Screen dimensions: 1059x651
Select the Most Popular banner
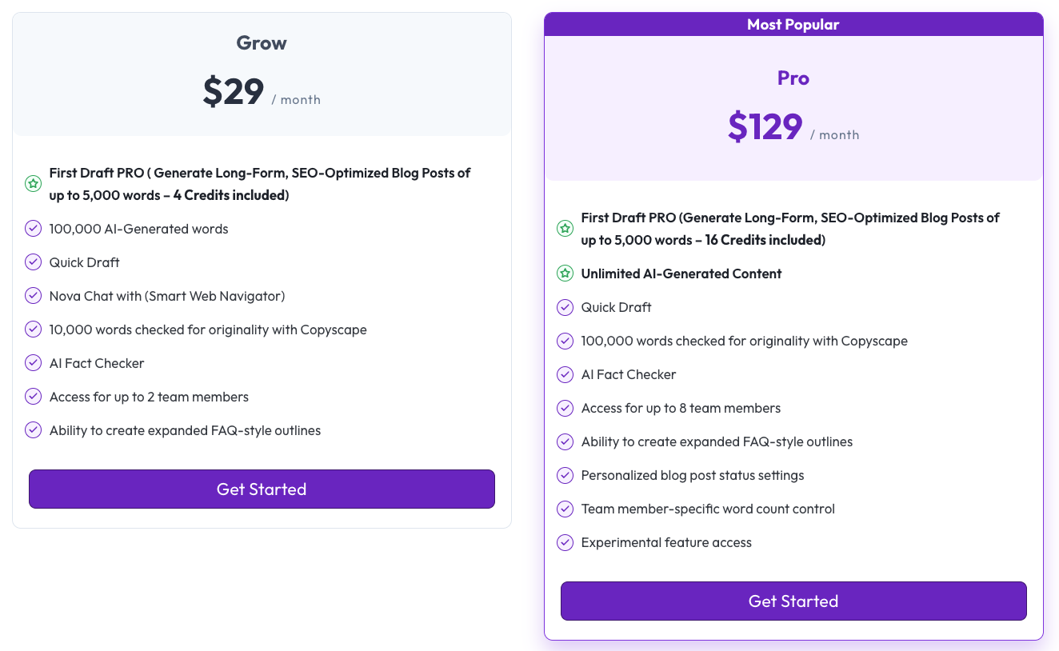pyautogui.click(x=793, y=25)
